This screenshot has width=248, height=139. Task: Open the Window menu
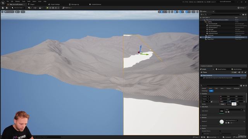17,2
